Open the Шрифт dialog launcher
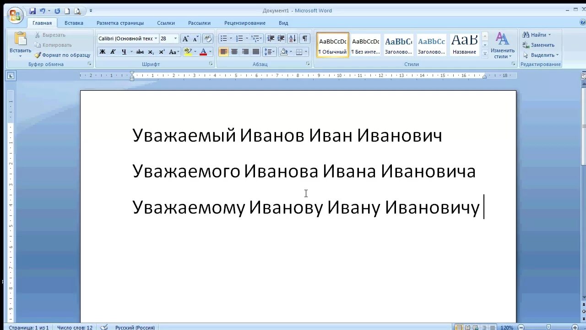The image size is (586, 330). [x=211, y=64]
